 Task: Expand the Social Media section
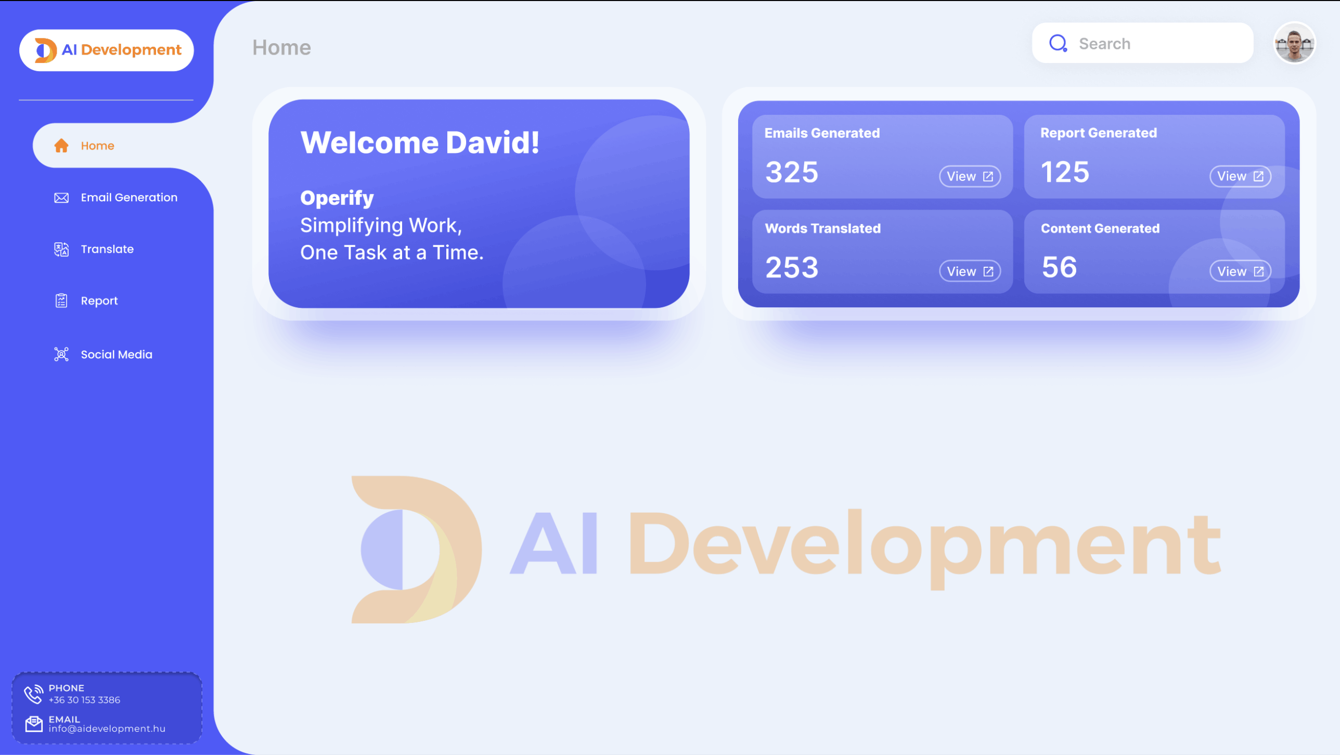tap(116, 354)
